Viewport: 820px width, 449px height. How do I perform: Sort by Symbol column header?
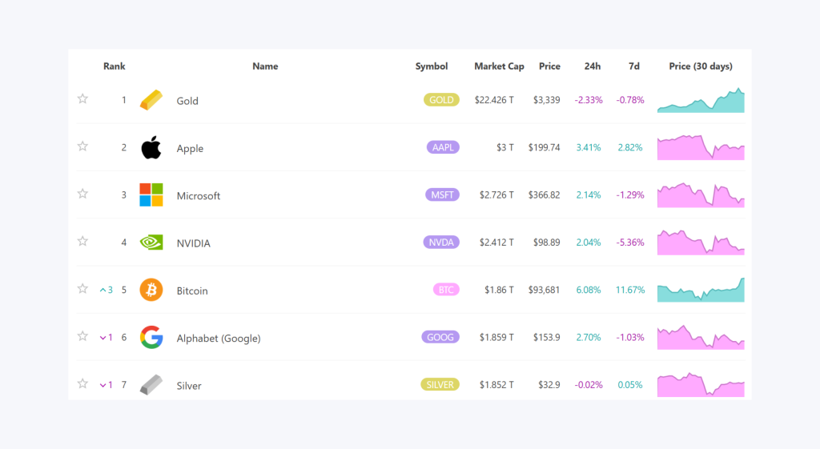432,66
